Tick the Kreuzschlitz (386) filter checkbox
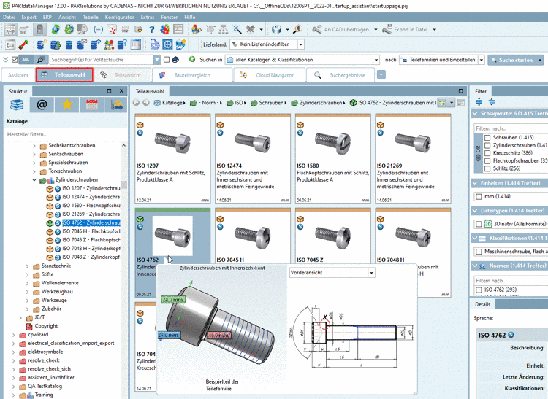This screenshot has height=399, width=548. click(486, 152)
